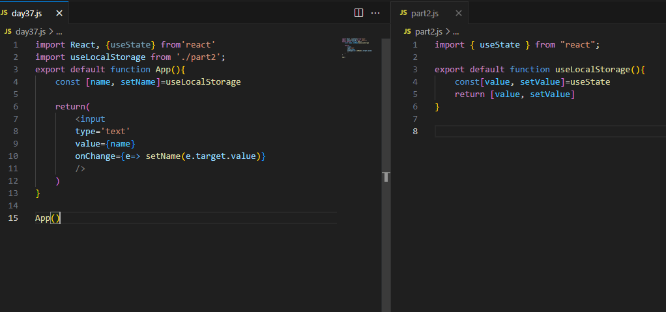666x312 pixels.
Task: Click 'value={name}' on line 9
Action: pos(106,144)
